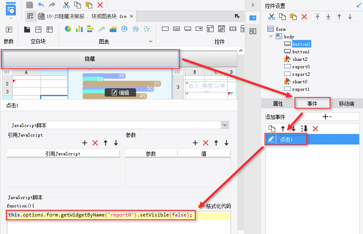Undo the last action
This screenshot has width=363, height=234.
[x=41, y=5]
